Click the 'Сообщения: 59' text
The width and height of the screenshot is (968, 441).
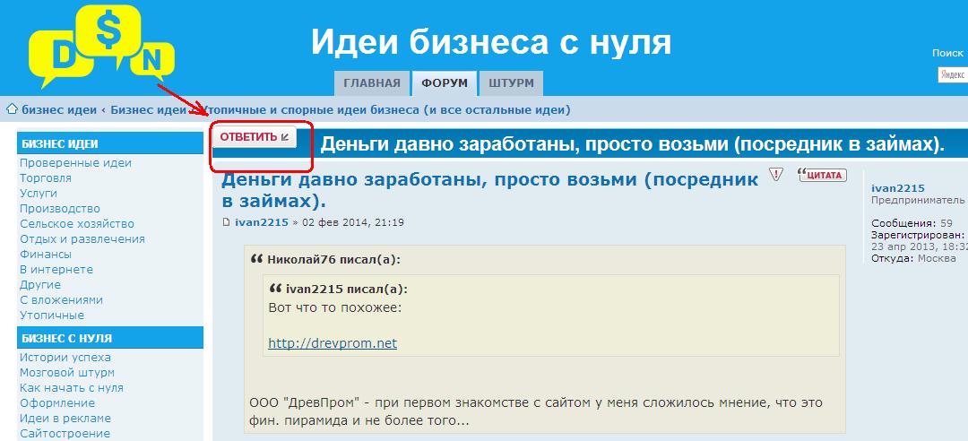point(912,223)
